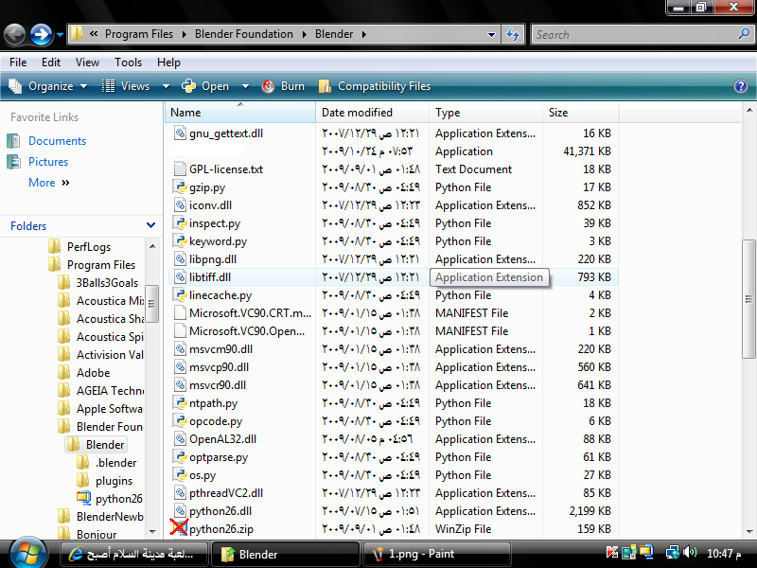
Task: Click the msvcm90.dll file icon
Action: click(x=180, y=349)
